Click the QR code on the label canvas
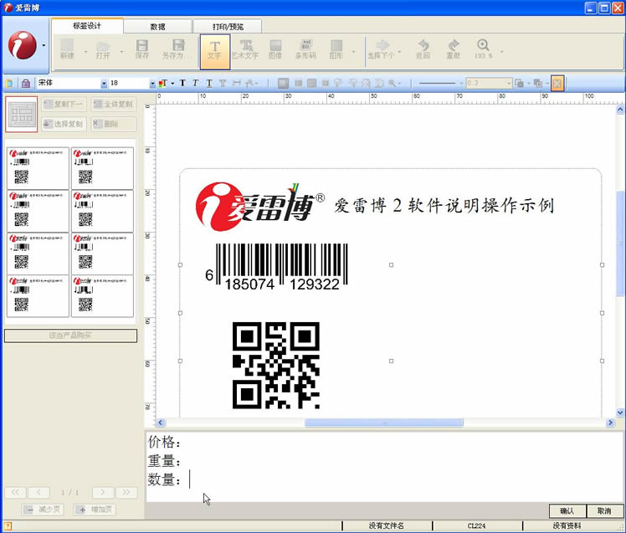The image size is (626, 533). (x=276, y=366)
